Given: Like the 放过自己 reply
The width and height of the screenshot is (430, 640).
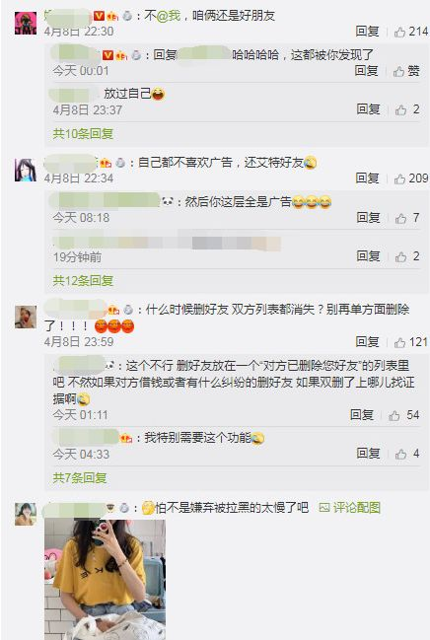Looking at the screenshot, I should pos(407,109).
